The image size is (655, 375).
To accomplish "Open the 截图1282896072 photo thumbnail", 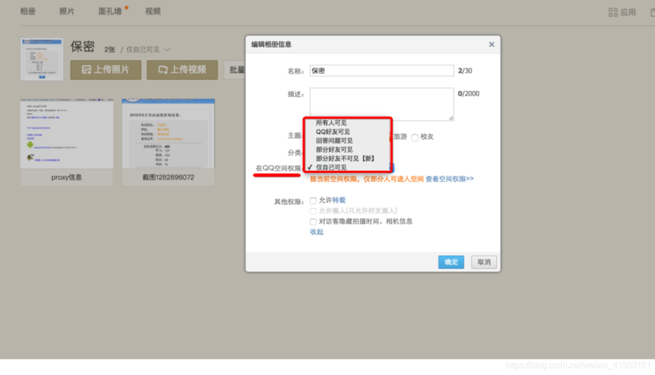I will pyautogui.click(x=168, y=134).
